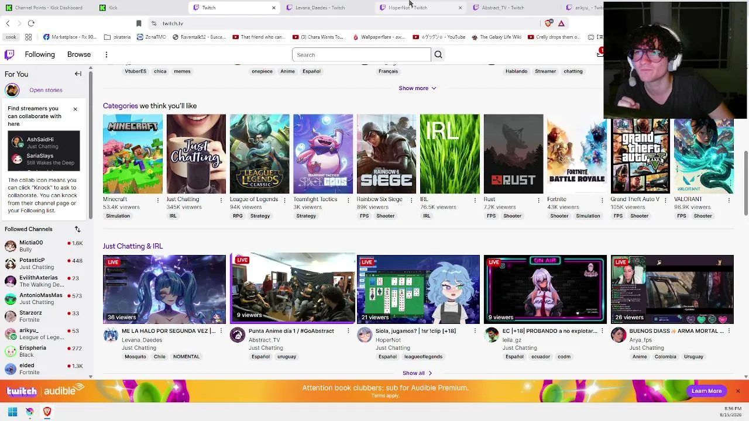Image resolution: width=749 pixels, height=421 pixels.
Task: Reload the page with the refresh icon
Action: (x=31, y=23)
